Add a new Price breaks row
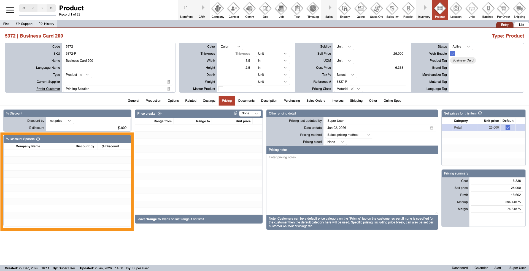 tap(160, 114)
